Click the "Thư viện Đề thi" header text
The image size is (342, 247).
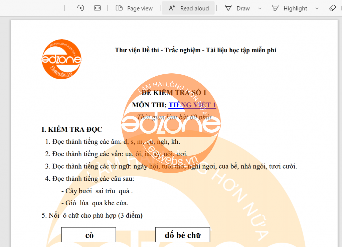pos(195,50)
